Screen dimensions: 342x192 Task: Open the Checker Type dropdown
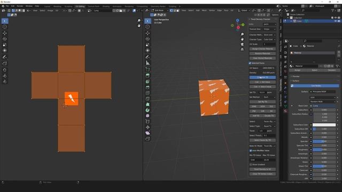click(x=269, y=39)
